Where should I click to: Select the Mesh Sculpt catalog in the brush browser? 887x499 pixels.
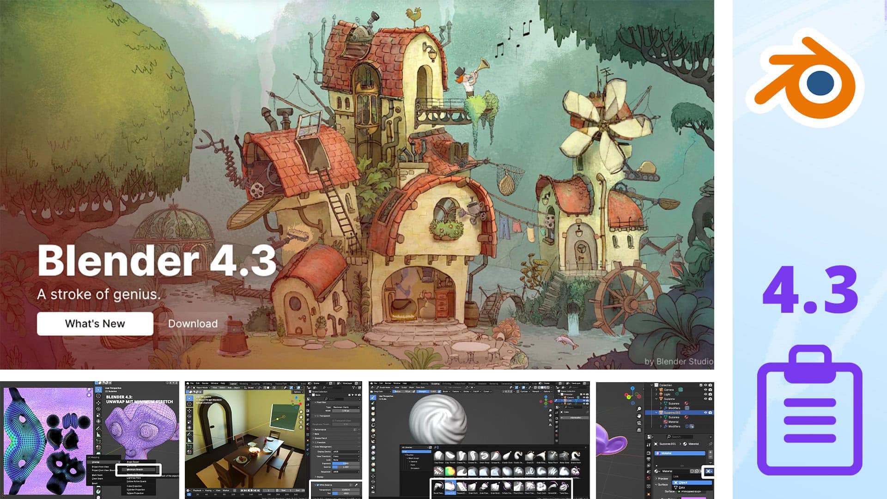[x=414, y=458]
